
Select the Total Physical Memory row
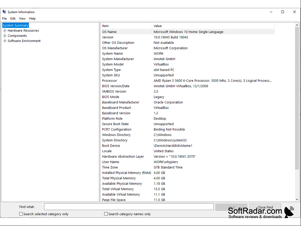[x=188, y=178]
